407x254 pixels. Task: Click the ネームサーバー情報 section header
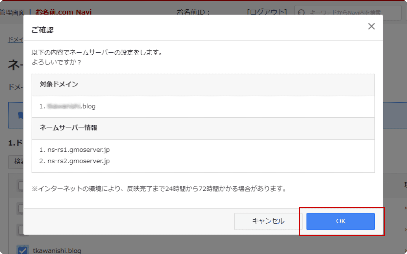(x=203, y=128)
